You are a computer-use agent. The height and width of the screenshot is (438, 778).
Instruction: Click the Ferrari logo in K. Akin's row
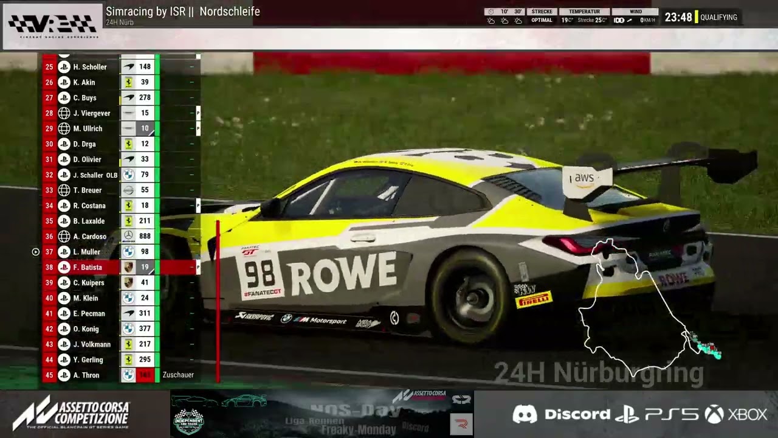click(128, 82)
